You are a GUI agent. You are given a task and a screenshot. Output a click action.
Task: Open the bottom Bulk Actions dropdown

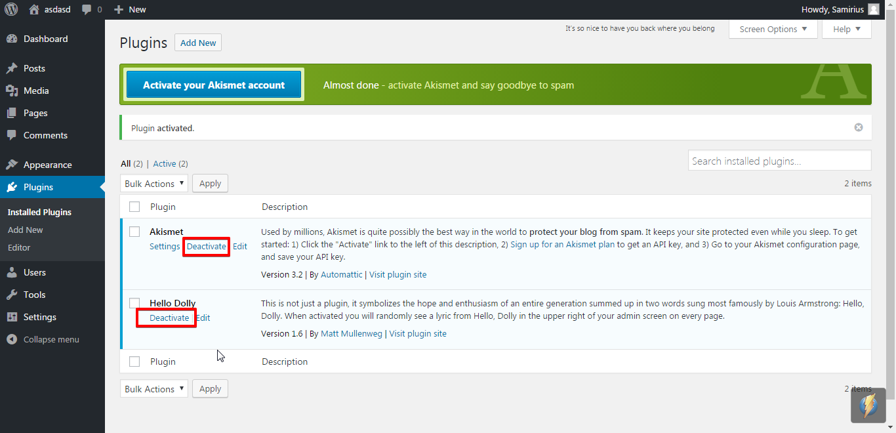click(x=154, y=389)
